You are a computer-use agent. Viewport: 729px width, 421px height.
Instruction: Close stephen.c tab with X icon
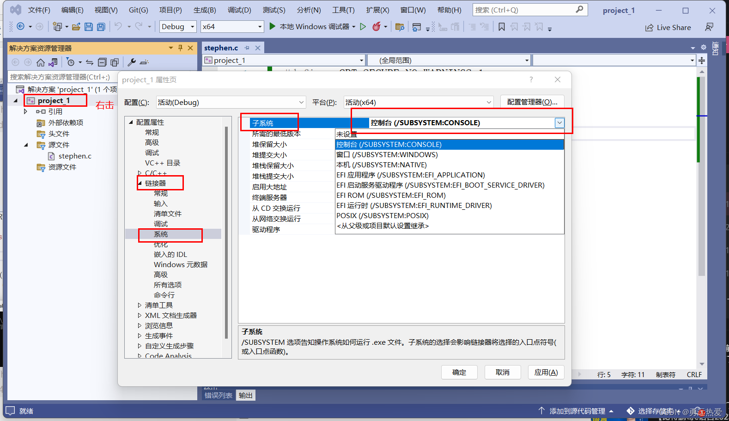point(258,48)
